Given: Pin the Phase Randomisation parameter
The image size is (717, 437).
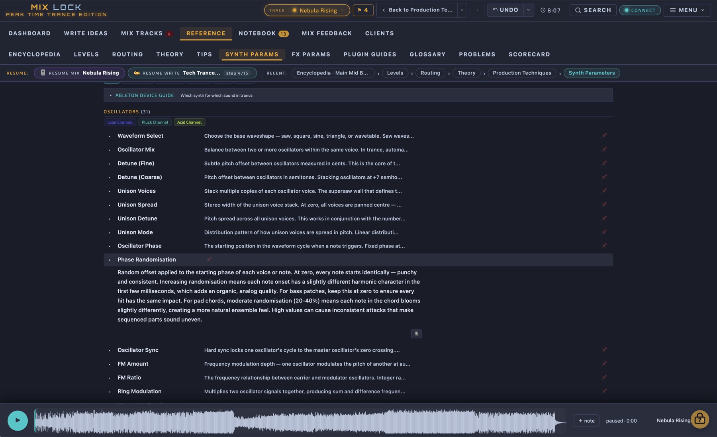Looking at the screenshot, I should point(209,259).
